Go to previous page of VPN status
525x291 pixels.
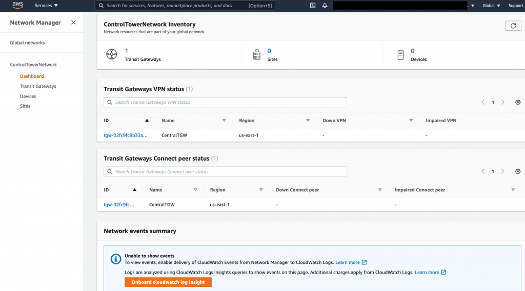483,102
